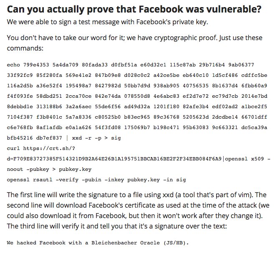Screen dimensions: 275x254
Task: Click the 'xxd -r -p > sig' command text
Action: click(x=96, y=138)
